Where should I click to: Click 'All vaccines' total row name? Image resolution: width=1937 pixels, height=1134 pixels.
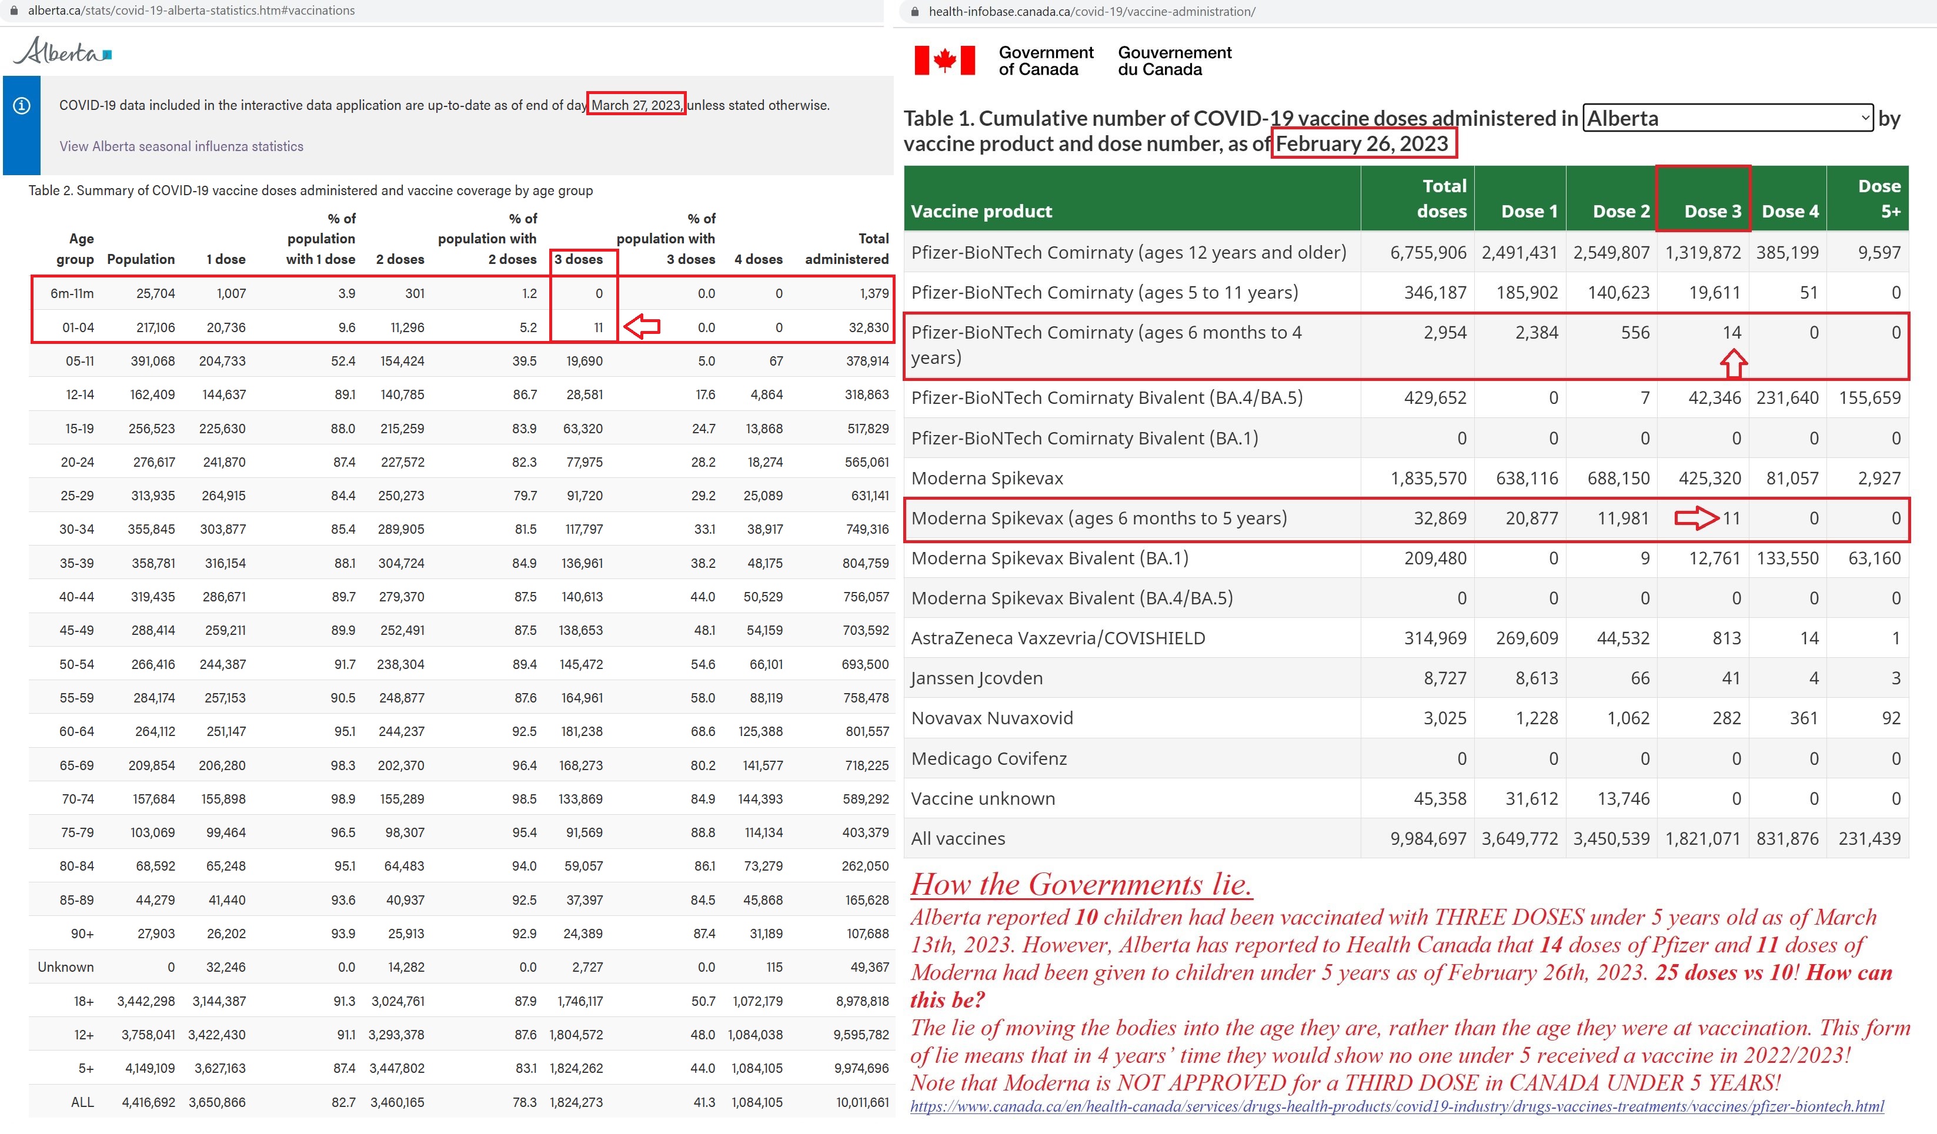point(958,839)
